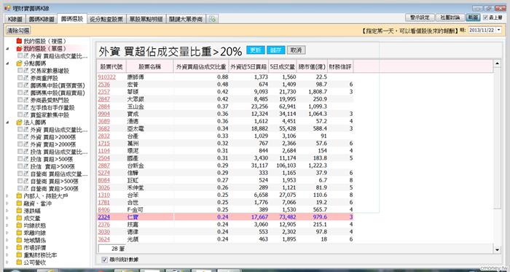The height and width of the screenshot is (272, 510).
Task: Click the 法人籌碼 folder icon
Action: [19, 123]
